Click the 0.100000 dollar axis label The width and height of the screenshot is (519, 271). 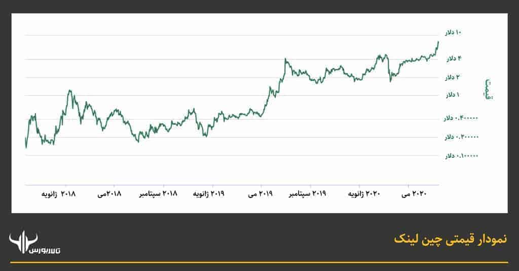pos(461,155)
